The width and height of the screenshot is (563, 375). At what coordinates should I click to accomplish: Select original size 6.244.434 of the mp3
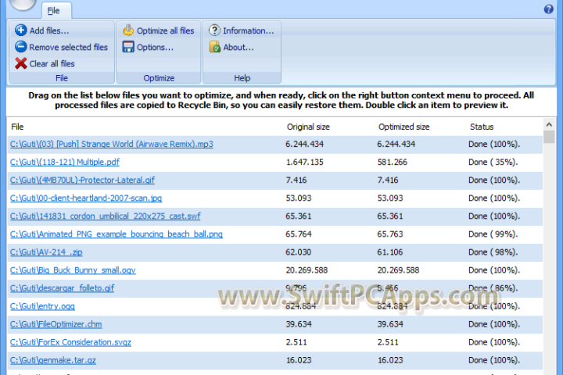304,144
